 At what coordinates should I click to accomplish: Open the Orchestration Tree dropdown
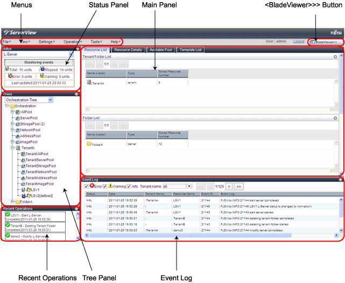tap(50, 100)
